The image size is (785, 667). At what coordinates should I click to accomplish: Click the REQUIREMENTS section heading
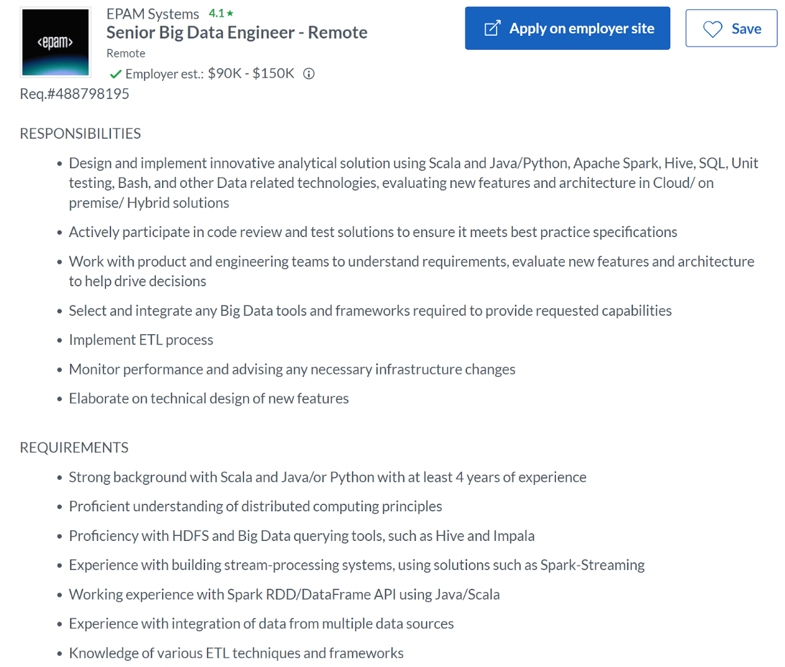point(74,448)
